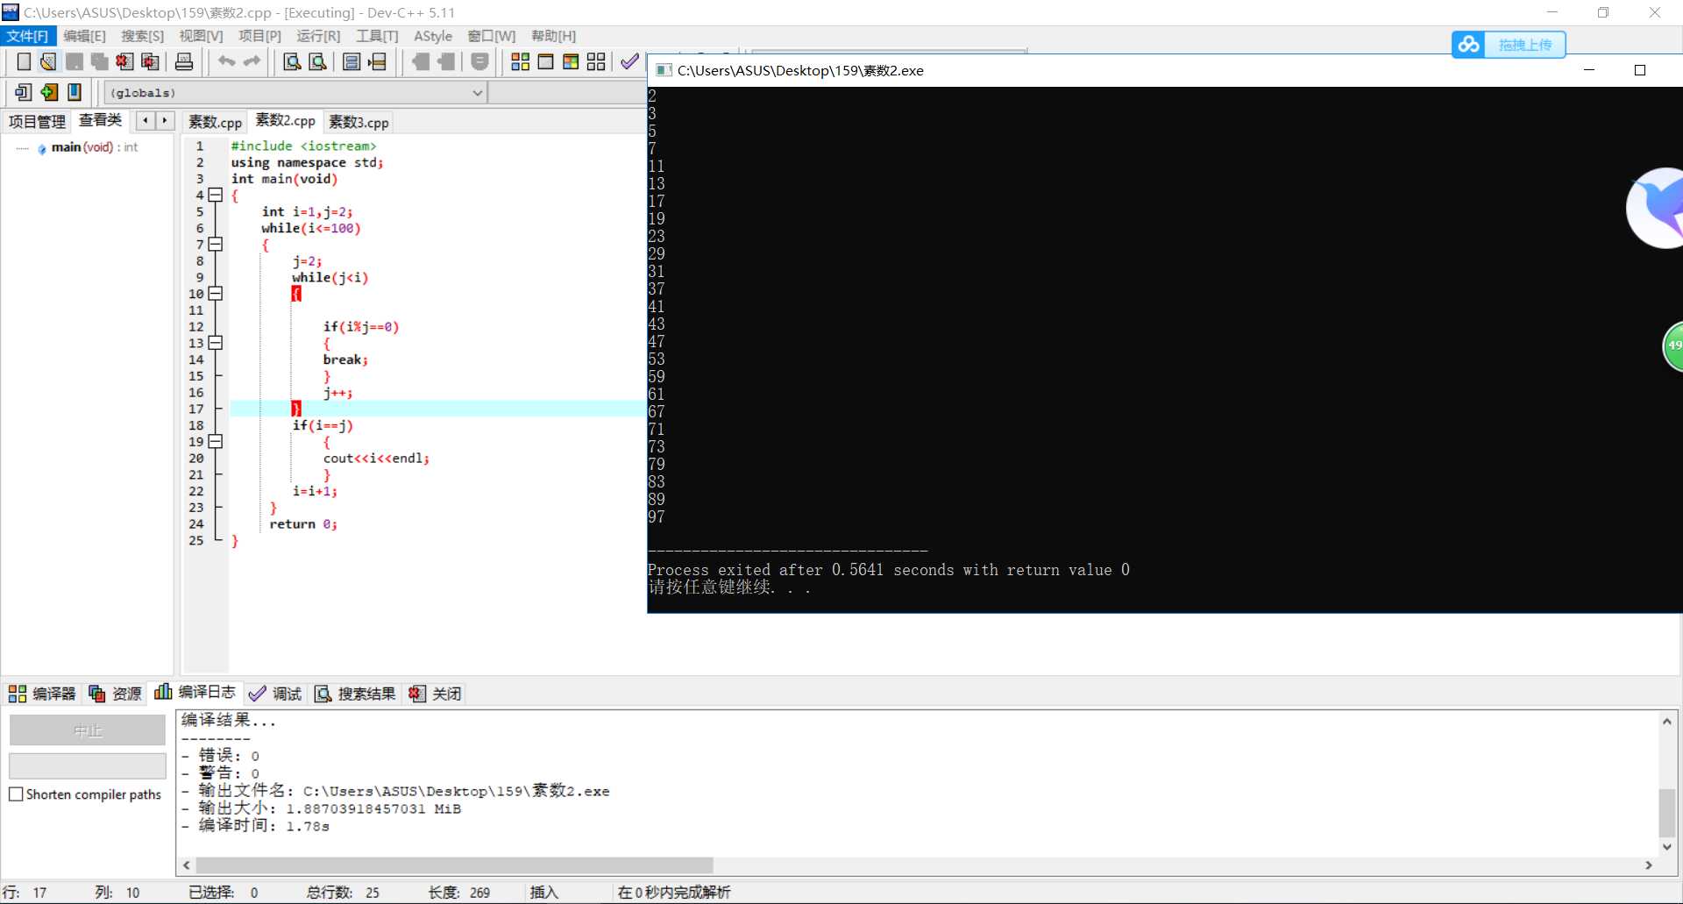
Task: Click the left tab-scroll arrow in side panel
Action: click(x=145, y=121)
